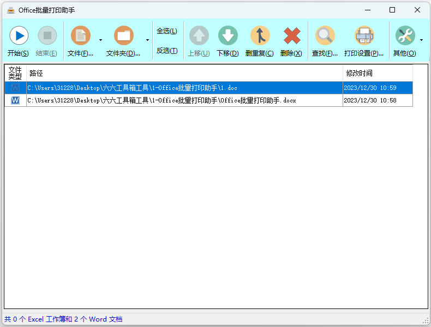
Task: Invert selection with 反选(T)
Action: (x=167, y=51)
